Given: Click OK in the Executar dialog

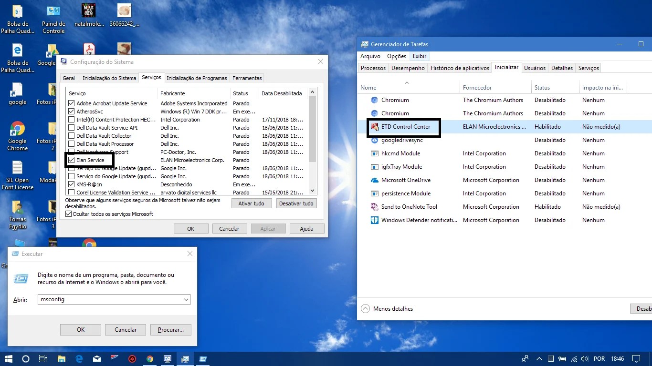Looking at the screenshot, I should 81,329.
